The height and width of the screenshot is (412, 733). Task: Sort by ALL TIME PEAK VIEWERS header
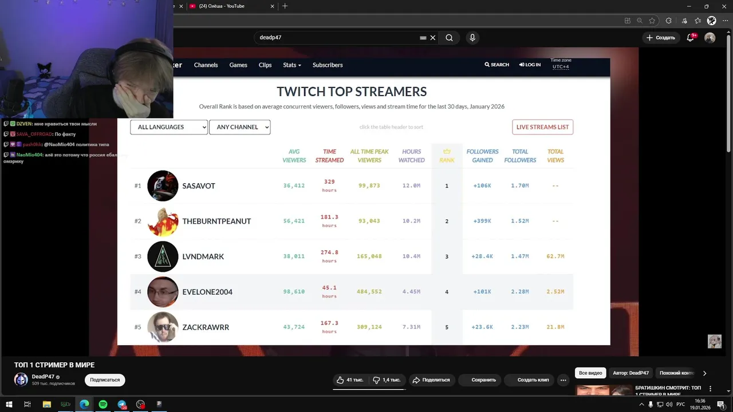tap(369, 156)
